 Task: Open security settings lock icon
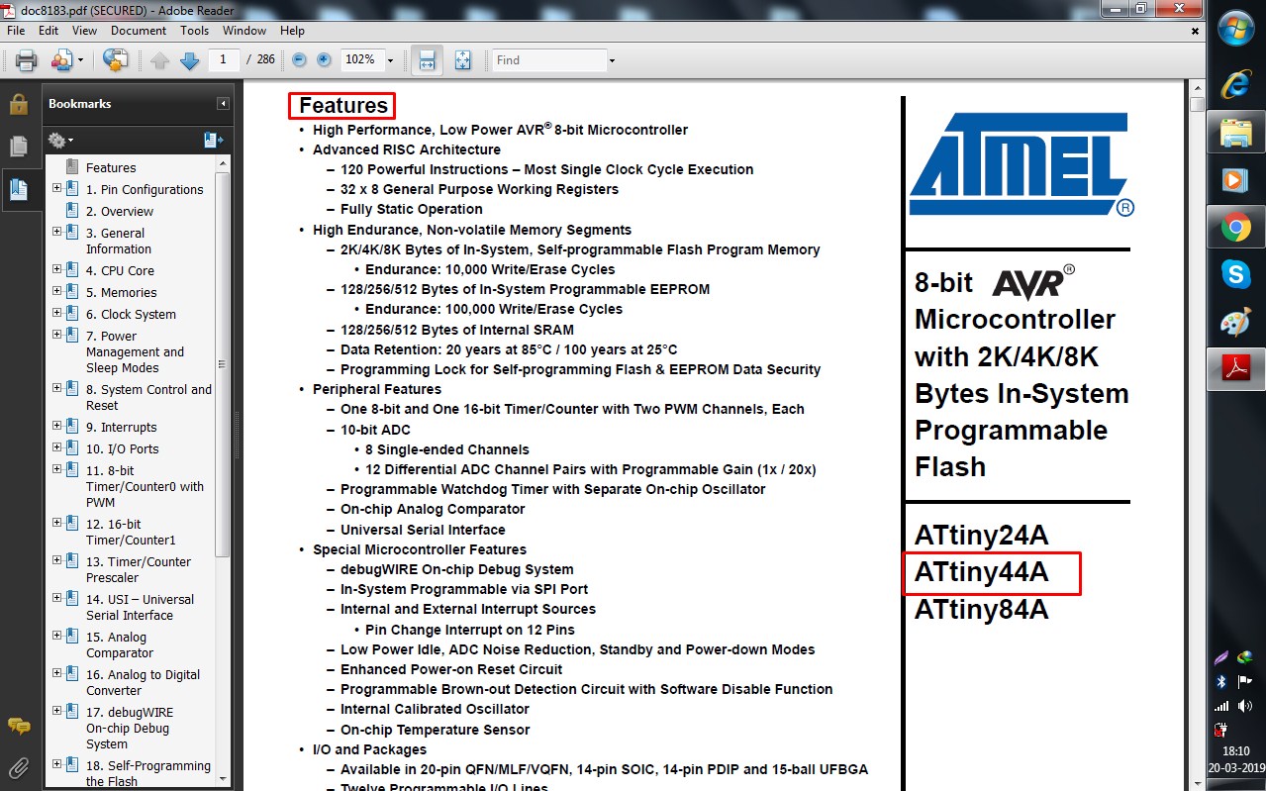18,104
